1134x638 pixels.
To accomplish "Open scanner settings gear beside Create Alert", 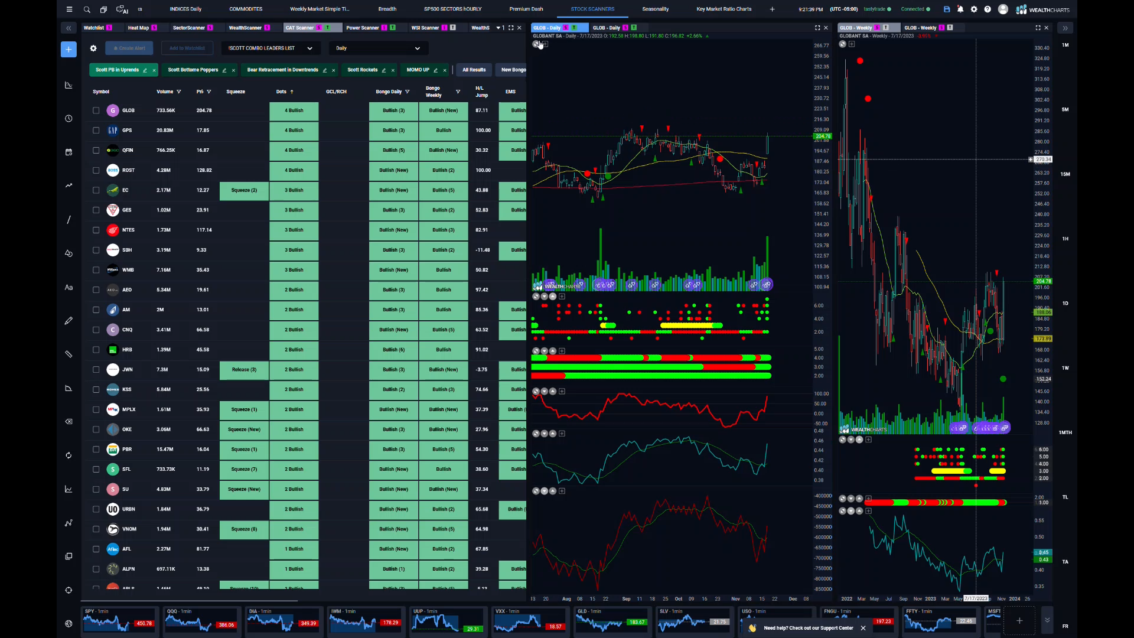I will pyautogui.click(x=93, y=48).
